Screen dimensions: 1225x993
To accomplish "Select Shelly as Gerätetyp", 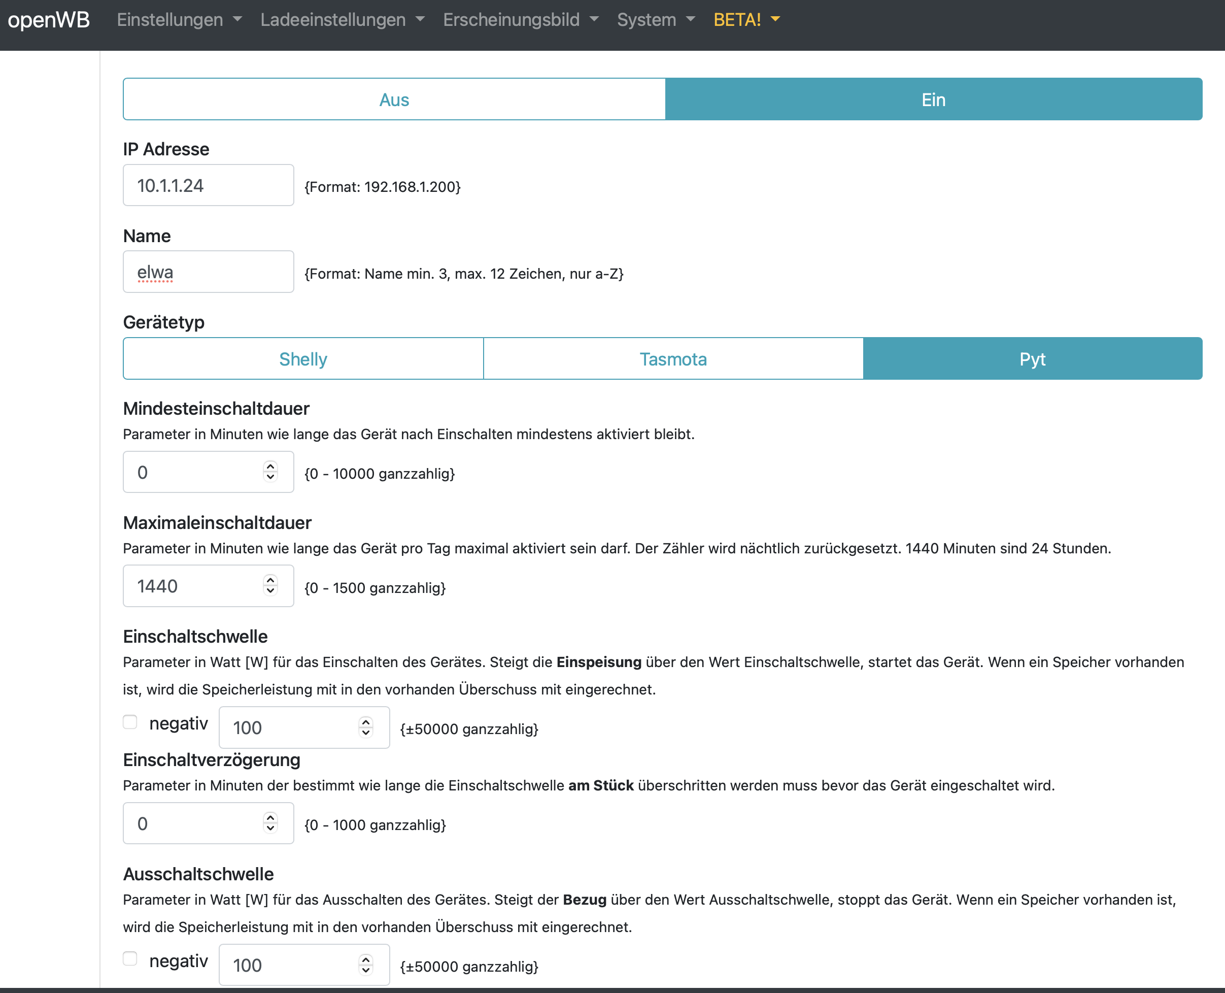I will click(x=303, y=358).
